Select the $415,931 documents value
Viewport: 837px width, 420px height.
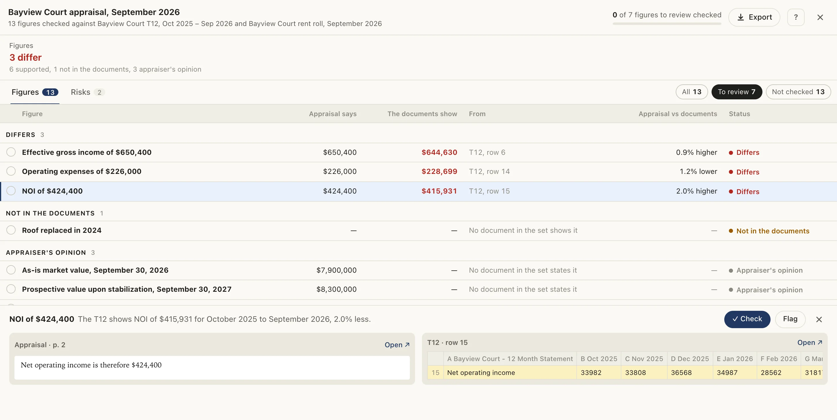pyautogui.click(x=439, y=191)
